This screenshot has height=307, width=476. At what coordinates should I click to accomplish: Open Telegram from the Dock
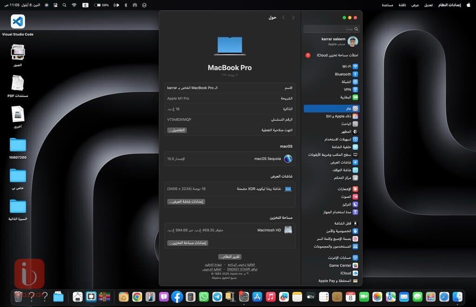[x=217, y=297]
